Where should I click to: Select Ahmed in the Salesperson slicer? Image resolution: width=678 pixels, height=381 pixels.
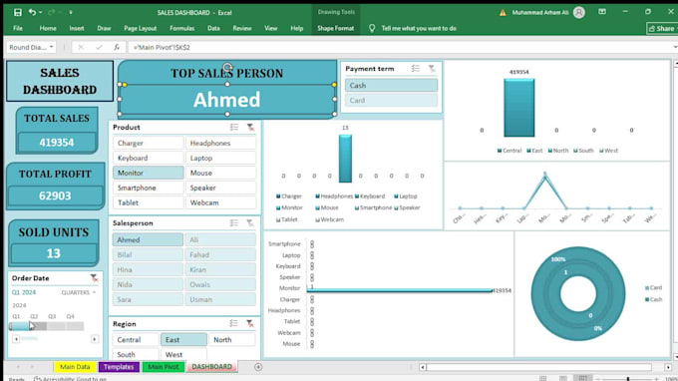pyautogui.click(x=148, y=239)
